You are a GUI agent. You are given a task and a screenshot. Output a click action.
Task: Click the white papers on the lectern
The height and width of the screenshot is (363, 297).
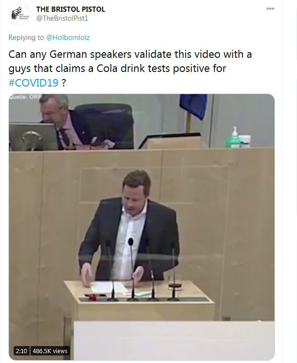tap(108, 287)
